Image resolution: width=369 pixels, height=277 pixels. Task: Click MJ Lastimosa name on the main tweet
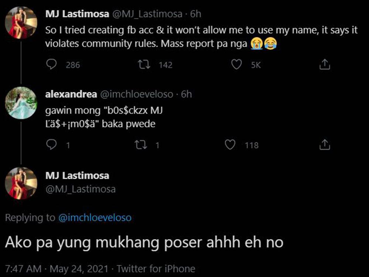(77, 175)
